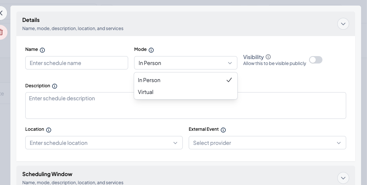Focus the schedule name input field
The image size is (367, 185).
(77, 63)
